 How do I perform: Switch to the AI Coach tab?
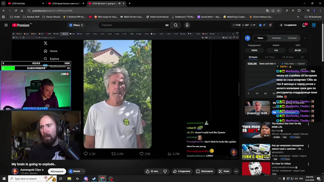[292, 38]
